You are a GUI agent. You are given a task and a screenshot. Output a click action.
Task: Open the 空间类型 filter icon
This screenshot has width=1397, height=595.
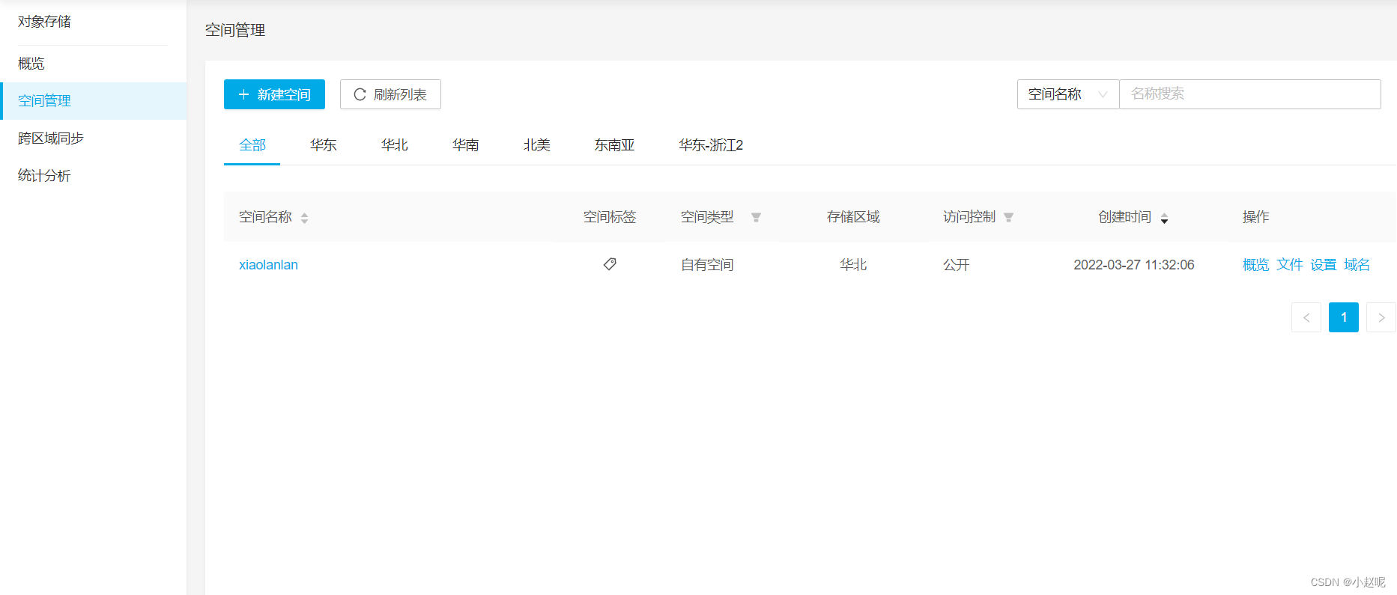756,218
